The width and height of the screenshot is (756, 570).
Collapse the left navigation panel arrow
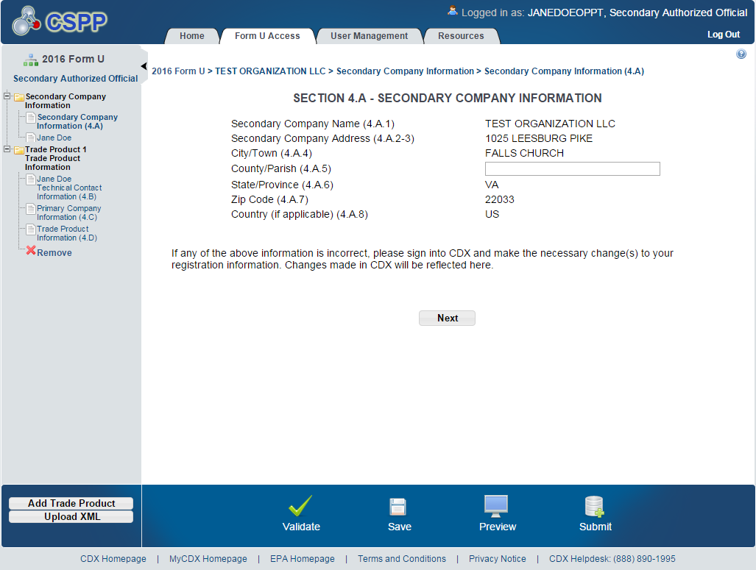pos(144,67)
